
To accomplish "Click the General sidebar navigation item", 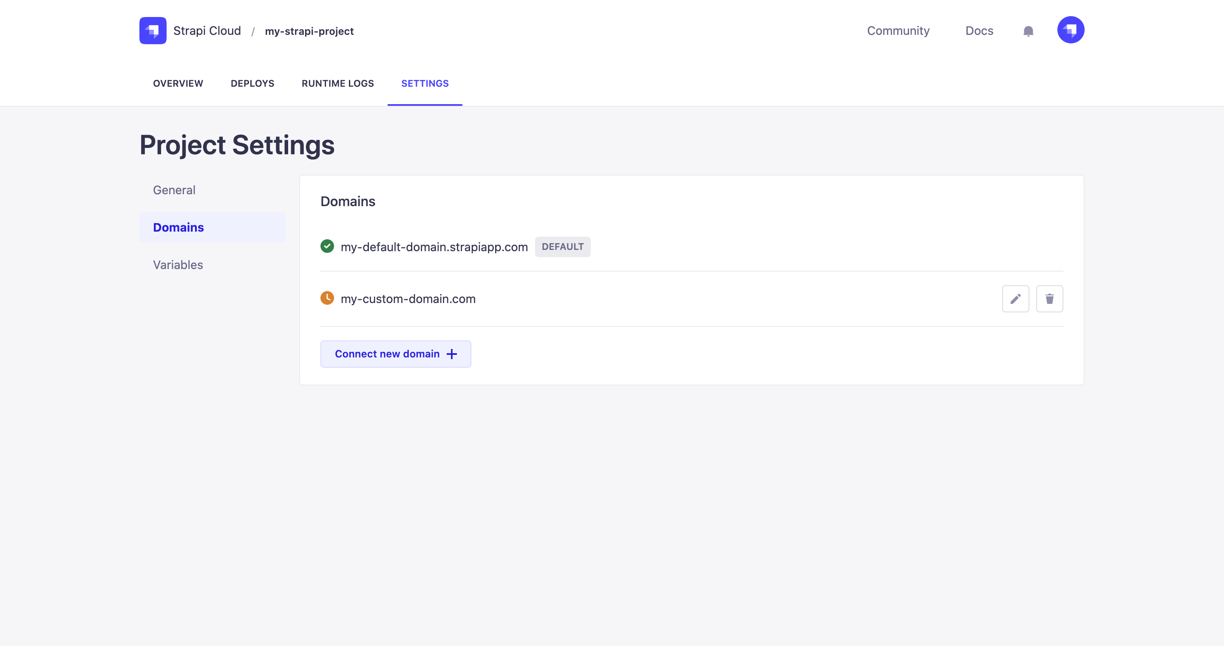I will [174, 190].
